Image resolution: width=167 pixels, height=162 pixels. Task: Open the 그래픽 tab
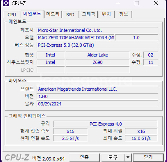pyautogui.click(x=89, y=15)
